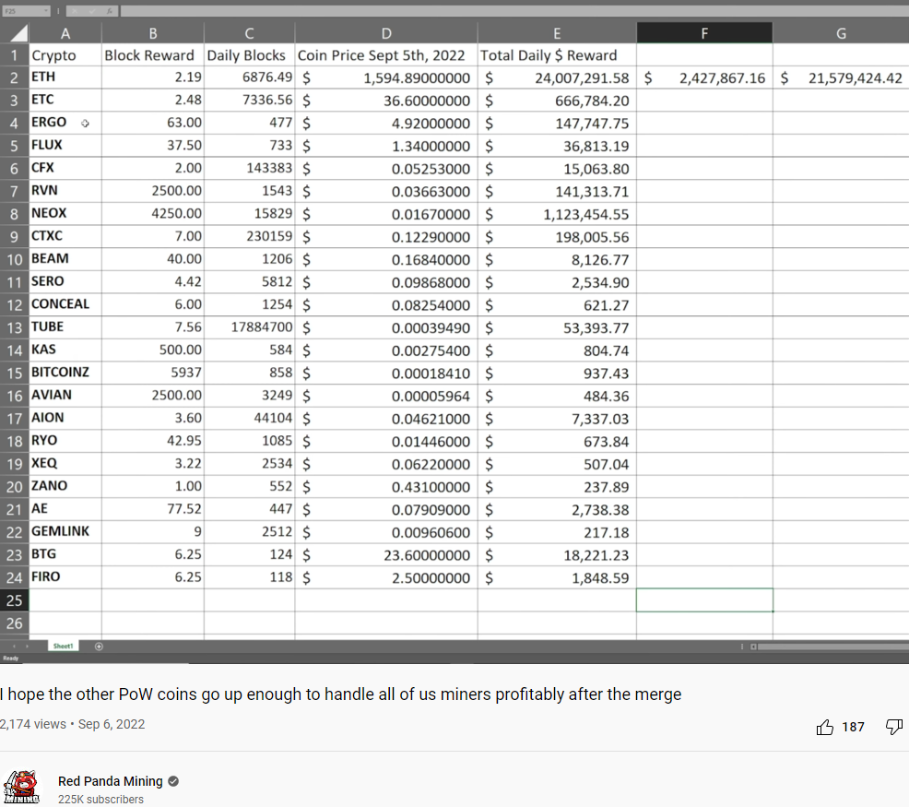The image size is (909, 807).
Task: Select column G header
Action: pos(841,33)
